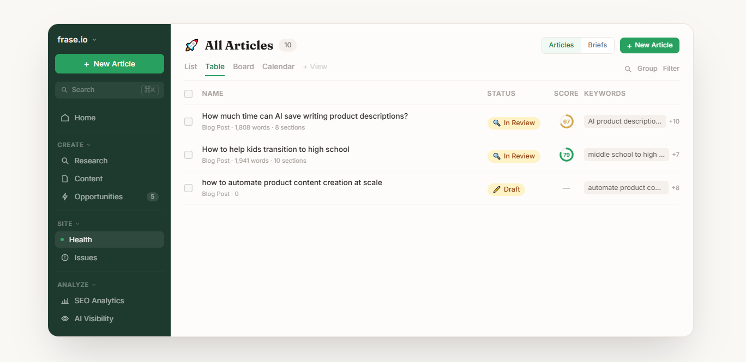Select the Home icon in the sidebar

(65, 118)
